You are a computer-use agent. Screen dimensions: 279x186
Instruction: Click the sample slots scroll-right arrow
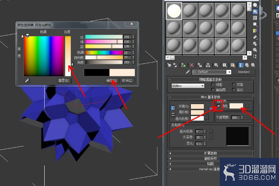[245, 57]
